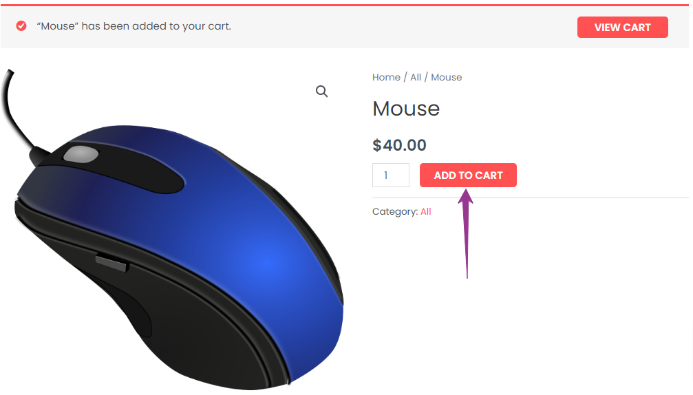Click the first slash separator in breadcrumb
693x395 pixels.
pyautogui.click(x=405, y=77)
